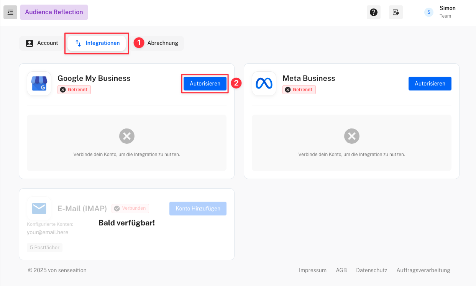The height and width of the screenshot is (286, 476).
Task: Collapse the sidebar menu icon
Action: [x=10, y=12]
